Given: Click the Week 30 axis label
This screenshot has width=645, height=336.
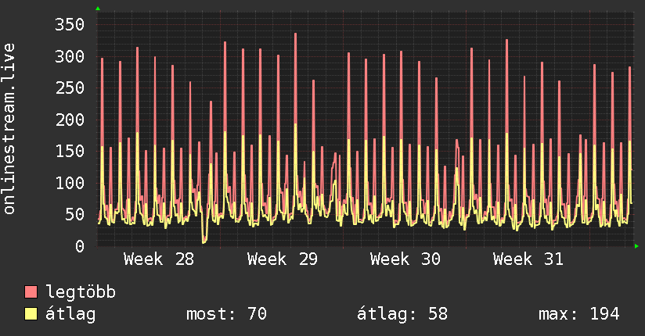Looking at the screenshot, I should [405, 259].
